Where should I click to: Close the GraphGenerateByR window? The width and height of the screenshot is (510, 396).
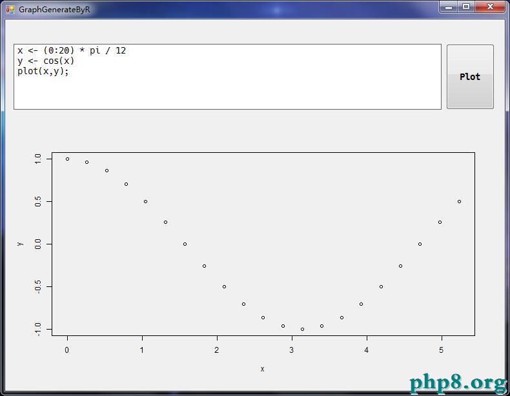(491, 7)
